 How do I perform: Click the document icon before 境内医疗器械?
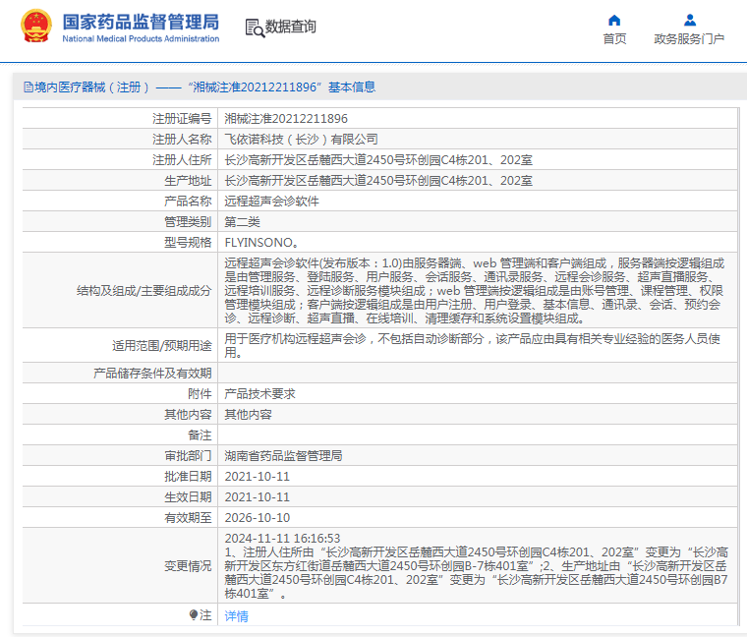click(29, 87)
